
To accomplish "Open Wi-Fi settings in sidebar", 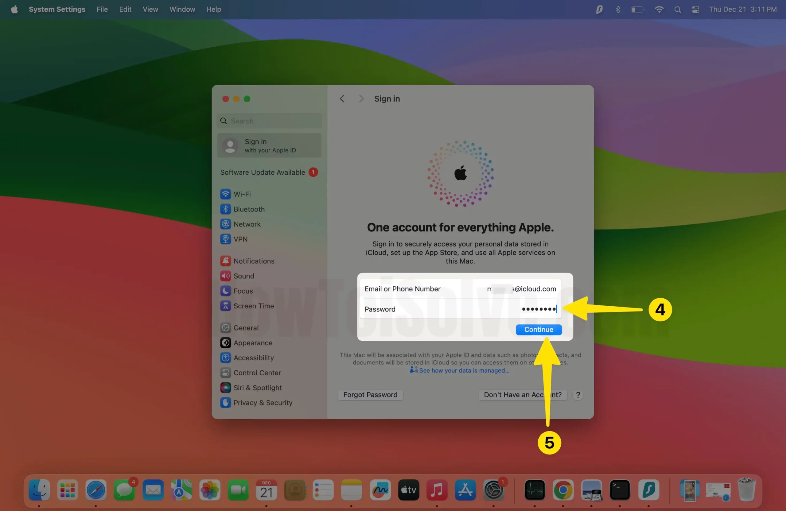I will (242, 194).
